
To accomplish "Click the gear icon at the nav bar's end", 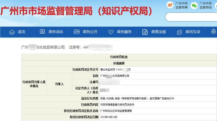I will click(213, 31).
